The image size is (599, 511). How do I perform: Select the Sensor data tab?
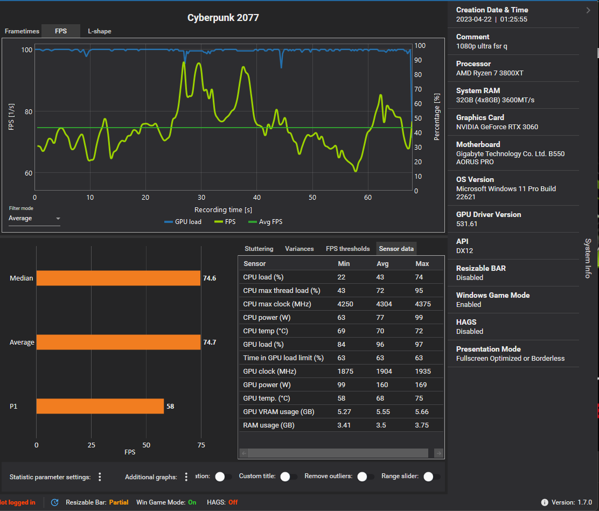pyautogui.click(x=396, y=249)
